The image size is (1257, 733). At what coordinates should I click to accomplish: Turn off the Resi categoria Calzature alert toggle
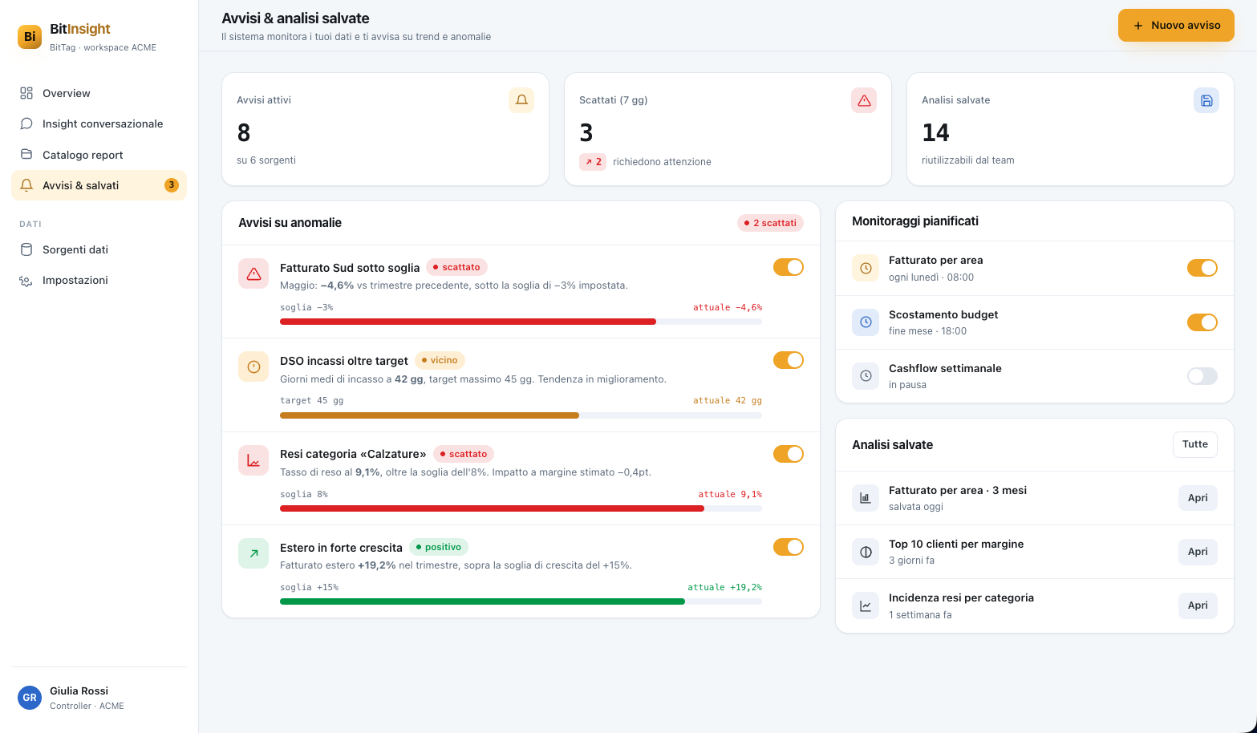[789, 454]
